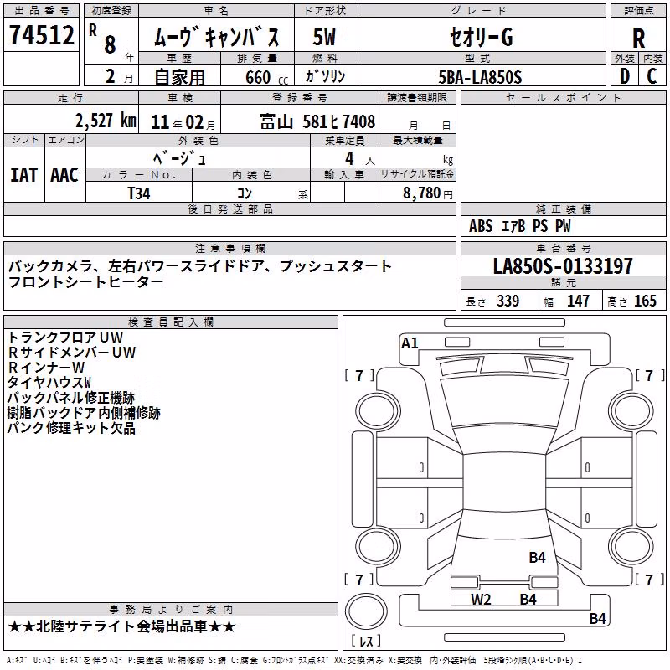Select the car name ムーヴキャンバス

pos(216,37)
